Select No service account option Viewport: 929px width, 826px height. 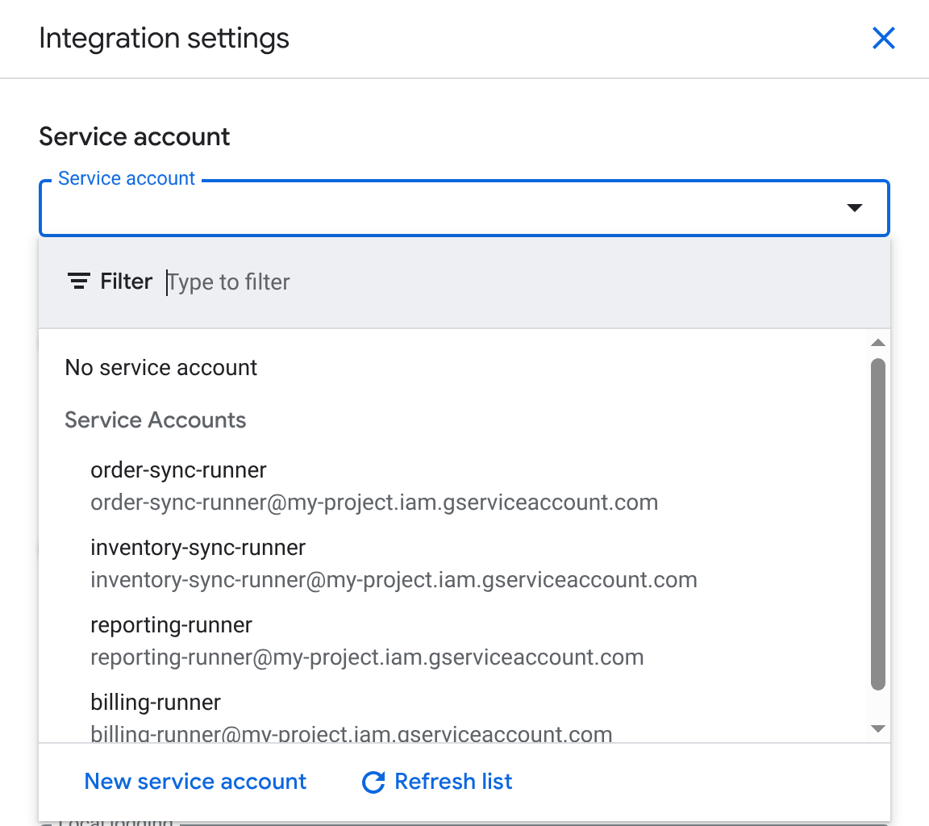point(452,367)
